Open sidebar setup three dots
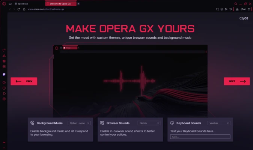The height and width of the screenshot is (150, 253). point(4,148)
